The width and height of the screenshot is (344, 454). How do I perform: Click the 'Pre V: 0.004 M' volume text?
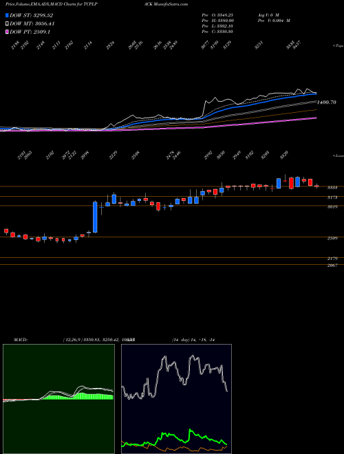tap(273, 21)
